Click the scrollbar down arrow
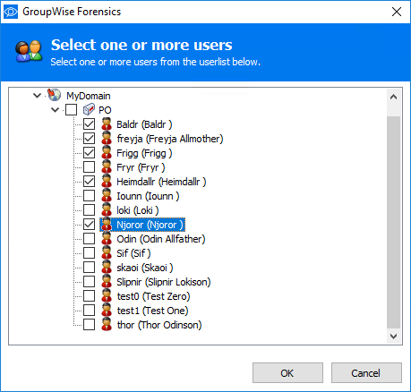The height and width of the screenshot is (392, 411). 394,337
